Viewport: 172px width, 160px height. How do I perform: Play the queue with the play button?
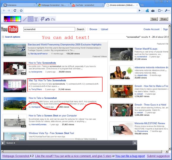3,143
